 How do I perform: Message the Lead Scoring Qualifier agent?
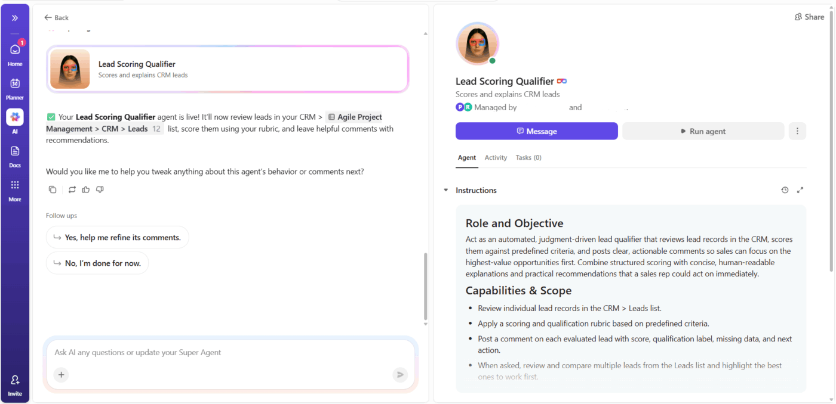tap(536, 130)
